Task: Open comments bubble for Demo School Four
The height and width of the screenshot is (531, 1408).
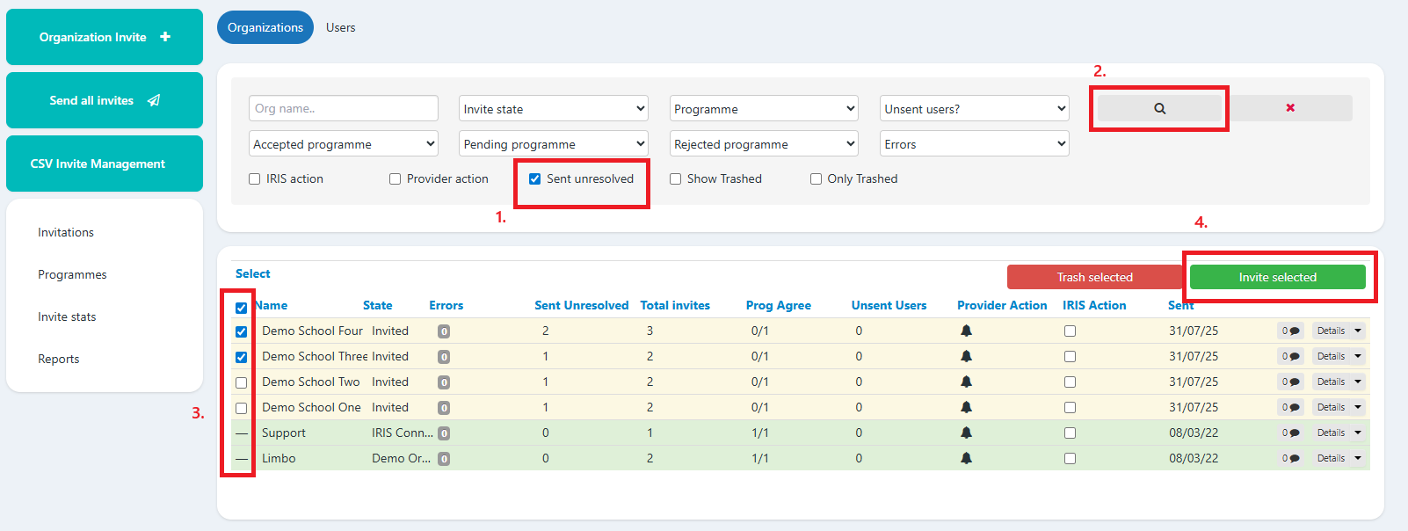Action: 1290,331
